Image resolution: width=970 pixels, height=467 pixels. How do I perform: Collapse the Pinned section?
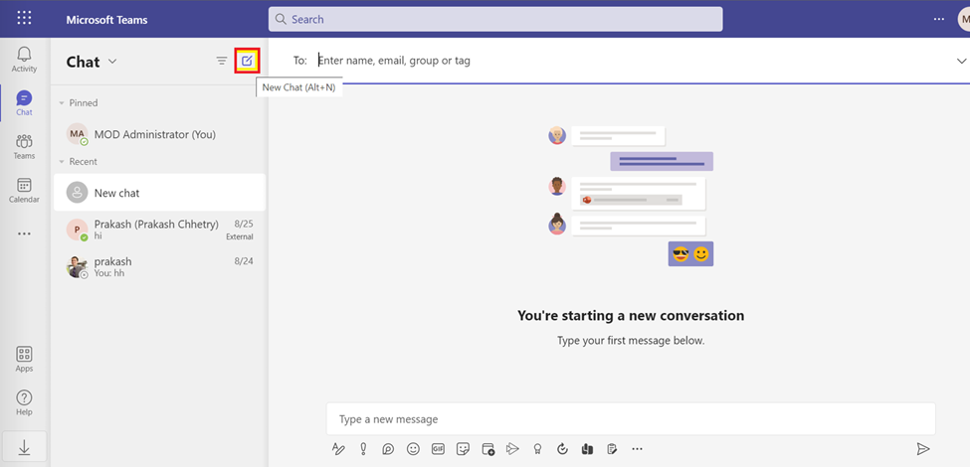[x=62, y=103]
